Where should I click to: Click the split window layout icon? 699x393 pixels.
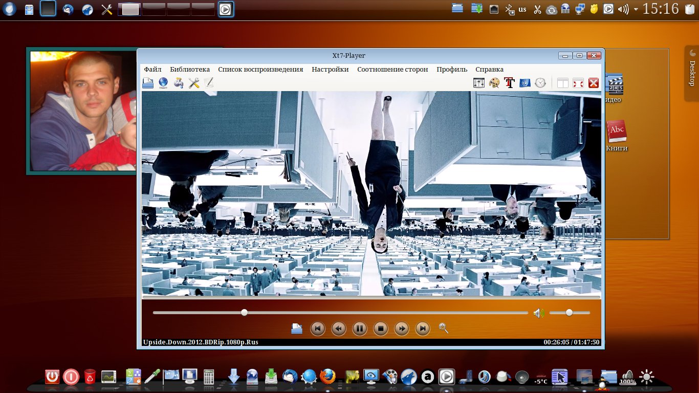[x=563, y=83]
